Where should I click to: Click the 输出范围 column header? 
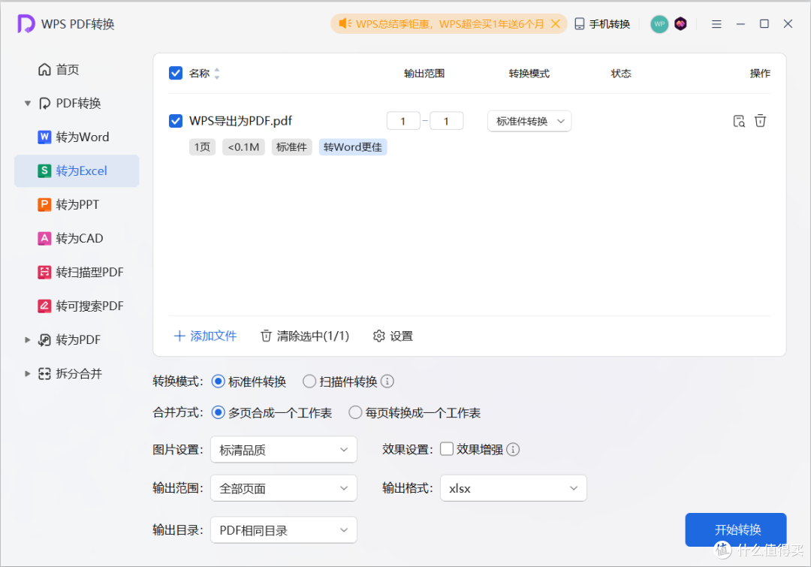coord(424,74)
